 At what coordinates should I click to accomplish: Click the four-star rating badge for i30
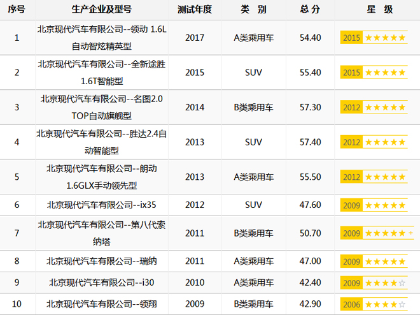point(374,283)
